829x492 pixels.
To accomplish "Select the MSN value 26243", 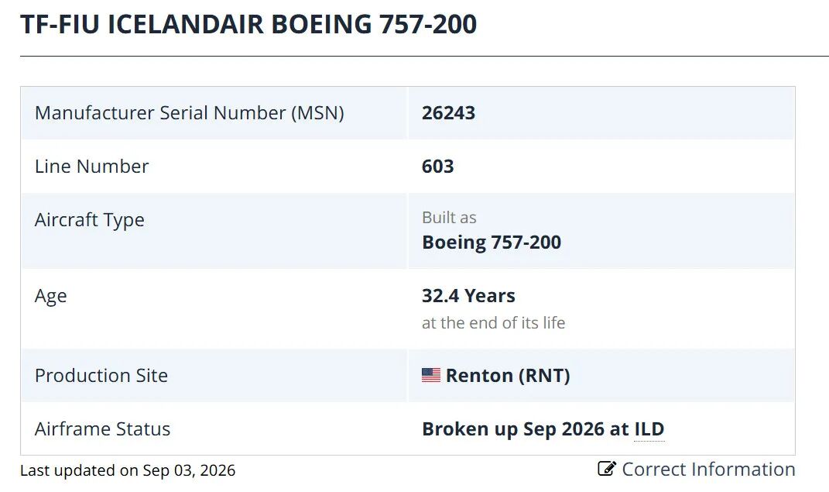I will coord(448,113).
